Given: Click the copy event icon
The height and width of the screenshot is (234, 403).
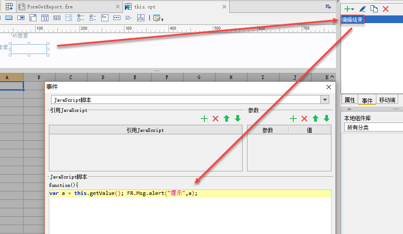Looking at the screenshot, I should 374,9.
